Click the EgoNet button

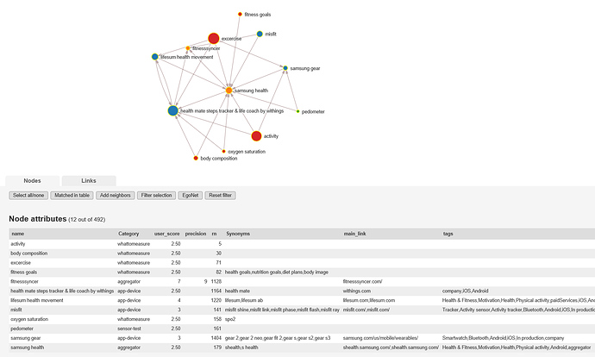click(191, 196)
